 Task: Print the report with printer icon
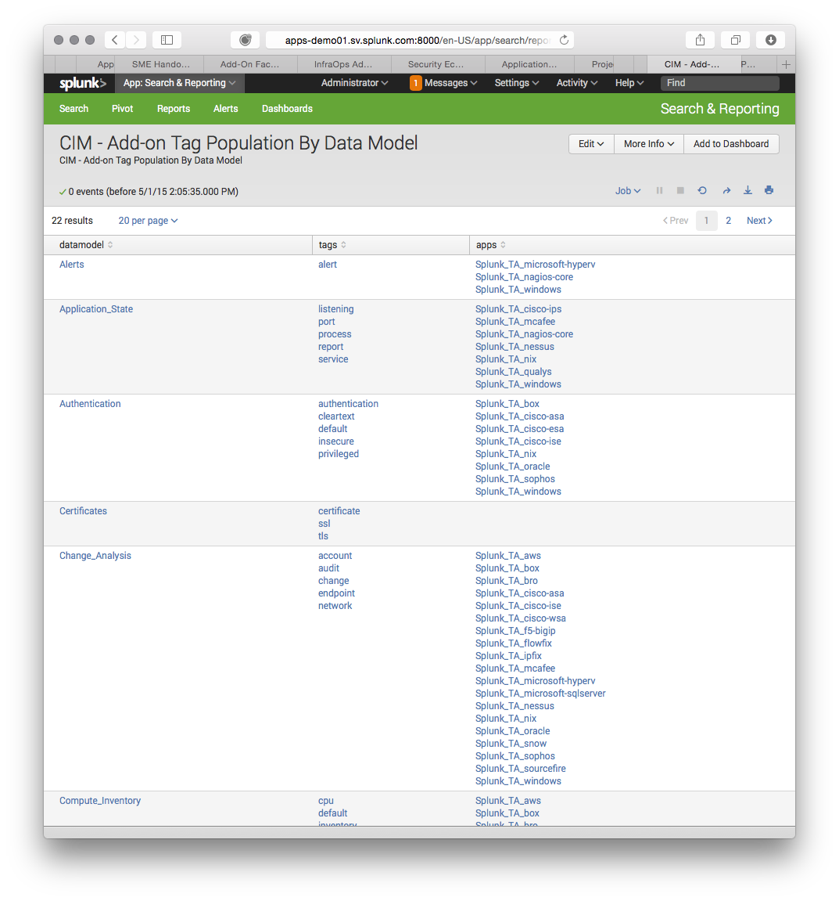[769, 191]
